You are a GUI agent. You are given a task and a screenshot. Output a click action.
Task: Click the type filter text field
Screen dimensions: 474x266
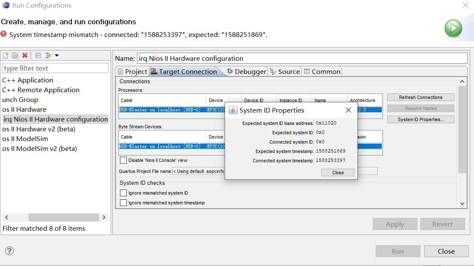[55, 68]
